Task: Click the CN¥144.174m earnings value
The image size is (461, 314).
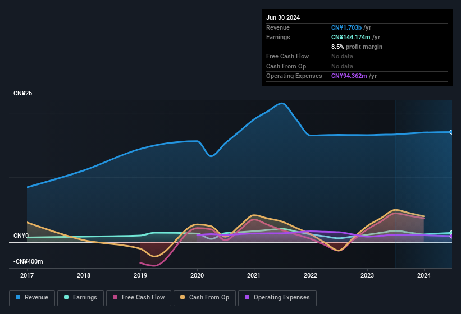Action: [x=351, y=37]
